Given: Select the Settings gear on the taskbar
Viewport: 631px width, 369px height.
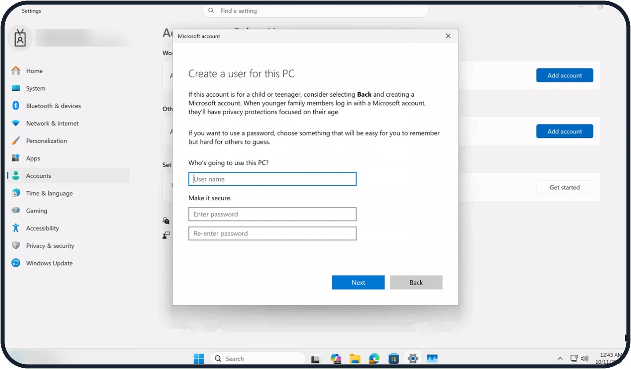Looking at the screenshot, I should pos(413,358).
